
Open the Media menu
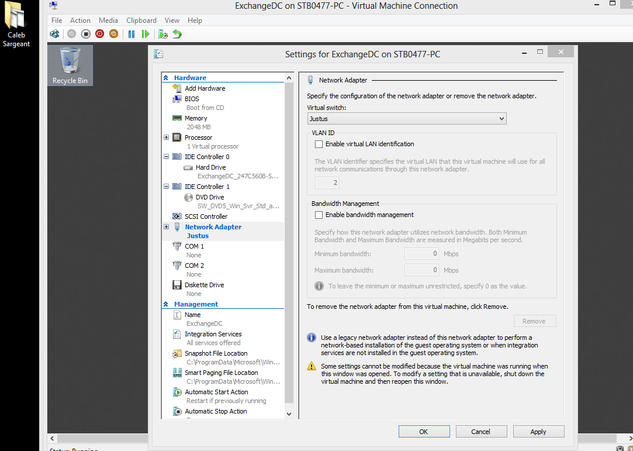tap(108, 20)
